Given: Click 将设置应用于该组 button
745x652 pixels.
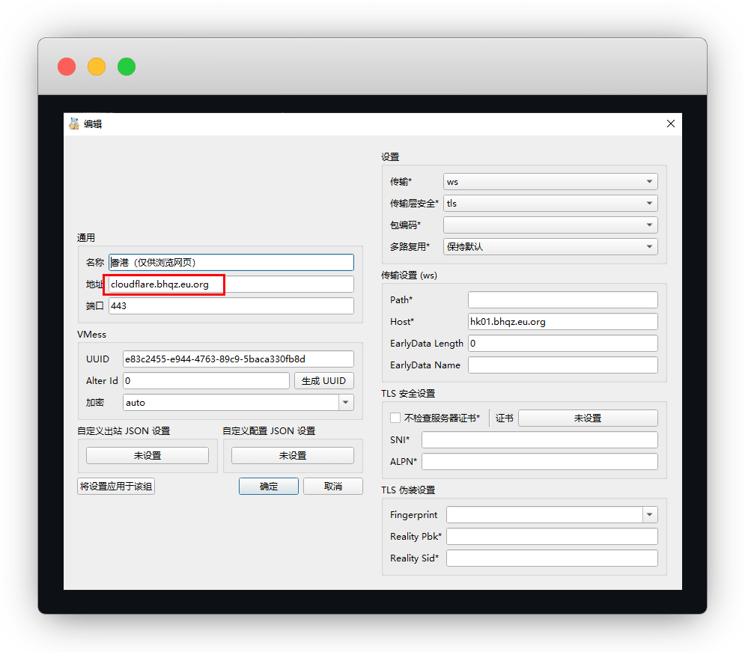Looking at the screenshot, I should [116, 487].
